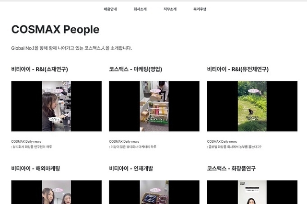Screen dimensions: 307x204
Task: Click caption 뷰티회사 화장품 연구원의 하루
Action: [x=32, y=147]
